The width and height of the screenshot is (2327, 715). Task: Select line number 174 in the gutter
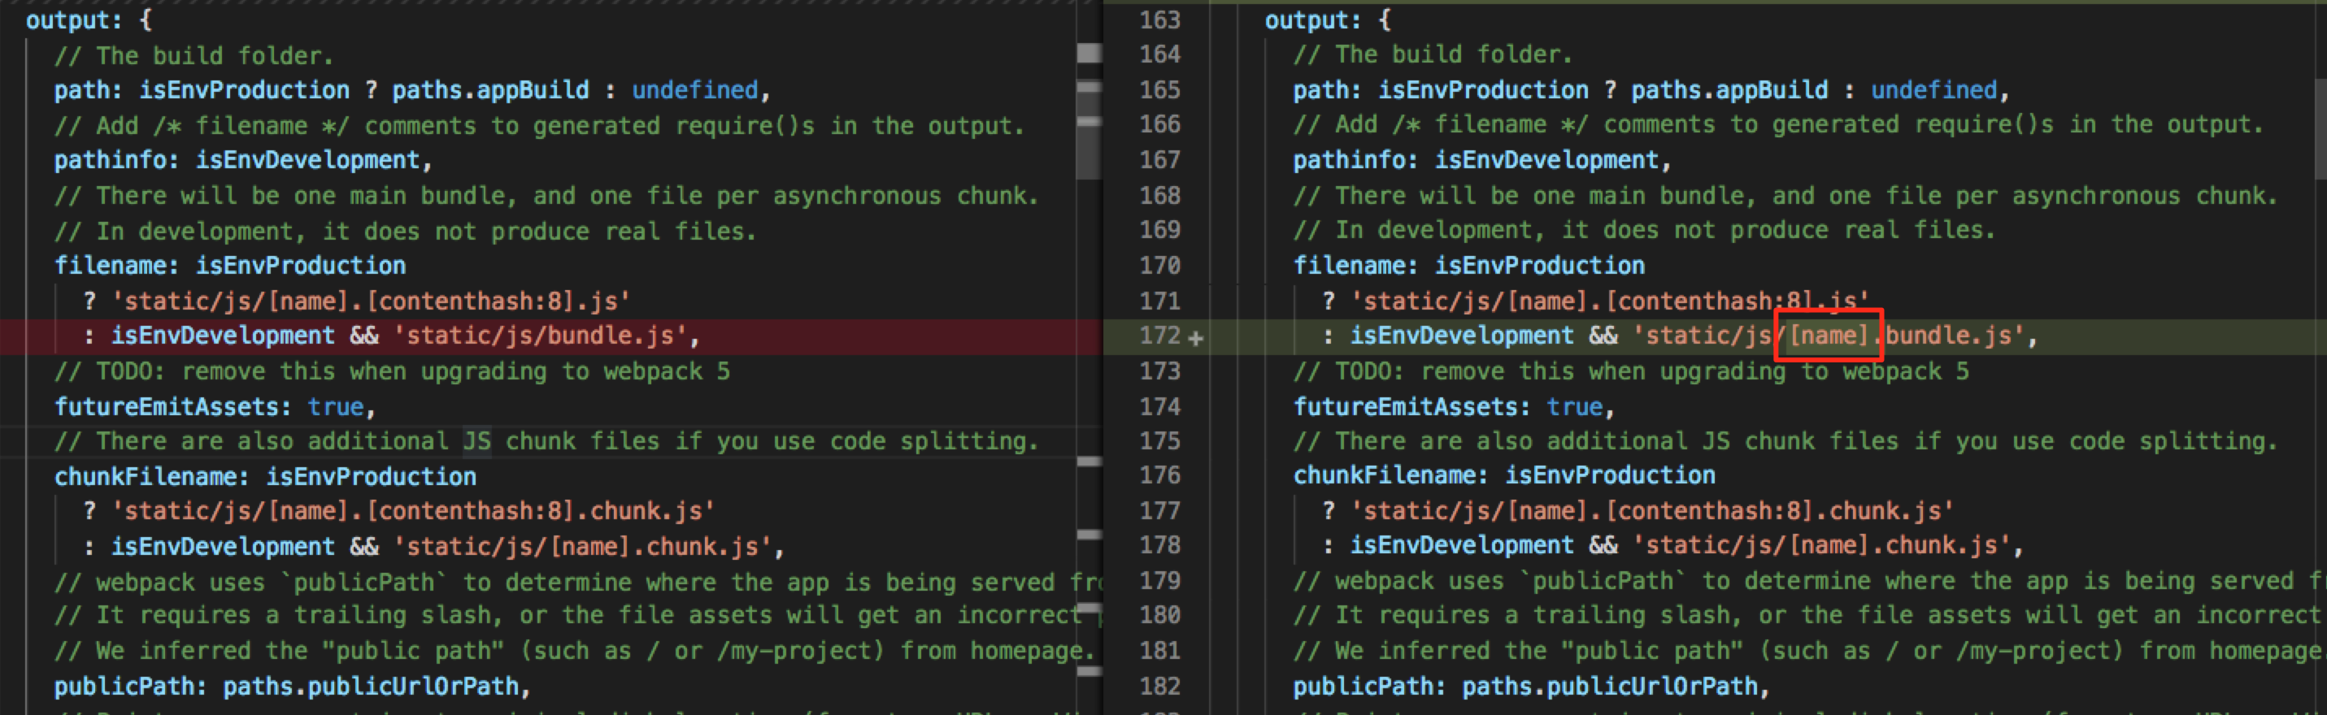pos(1160,406)
